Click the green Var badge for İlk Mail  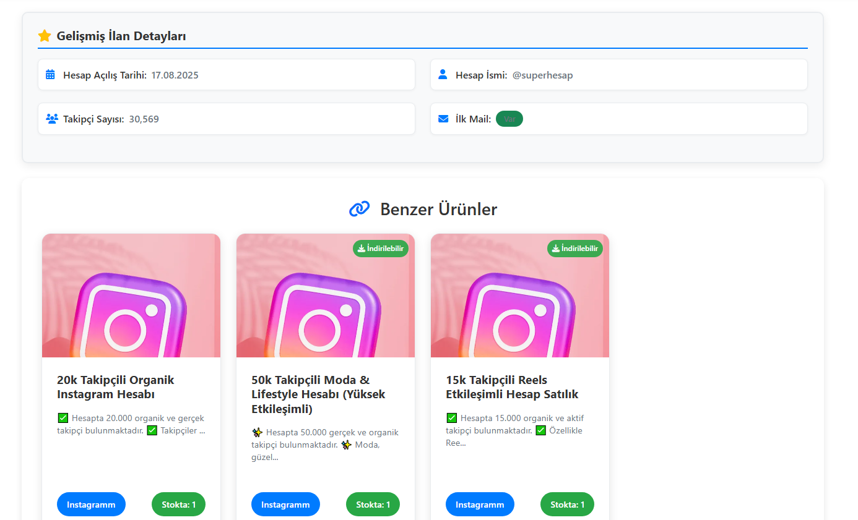pos(509,119)
